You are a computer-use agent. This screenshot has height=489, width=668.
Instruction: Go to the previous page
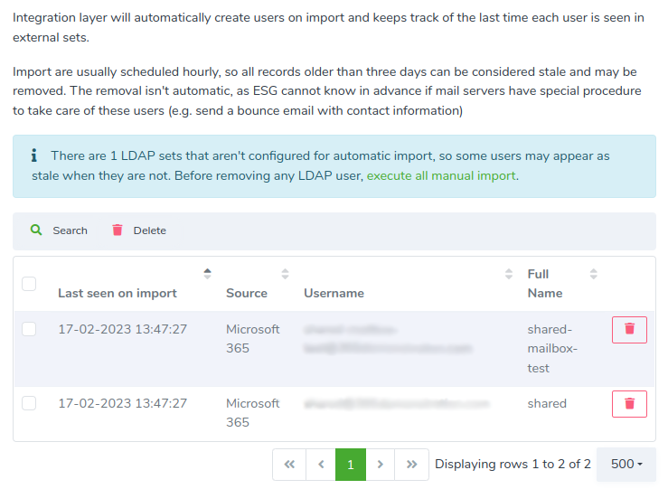click(x=321, y=465)
